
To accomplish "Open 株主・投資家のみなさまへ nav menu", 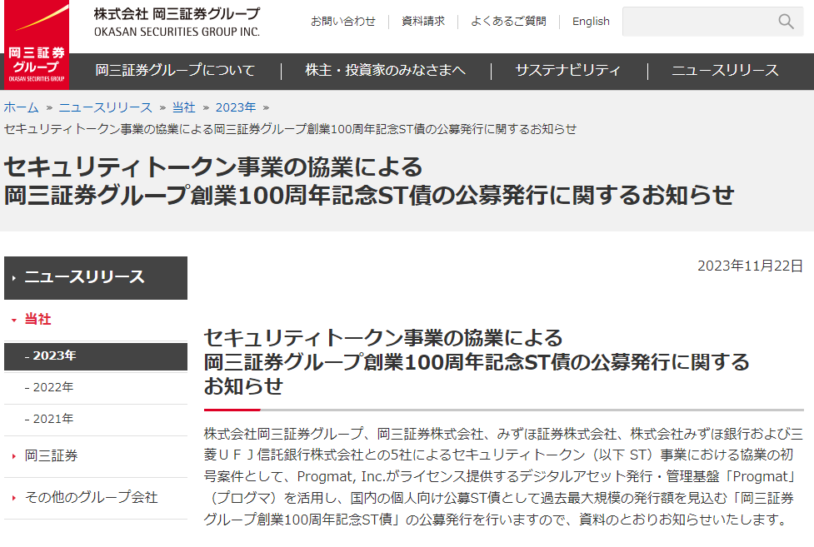I will click(x=385, y=71).
